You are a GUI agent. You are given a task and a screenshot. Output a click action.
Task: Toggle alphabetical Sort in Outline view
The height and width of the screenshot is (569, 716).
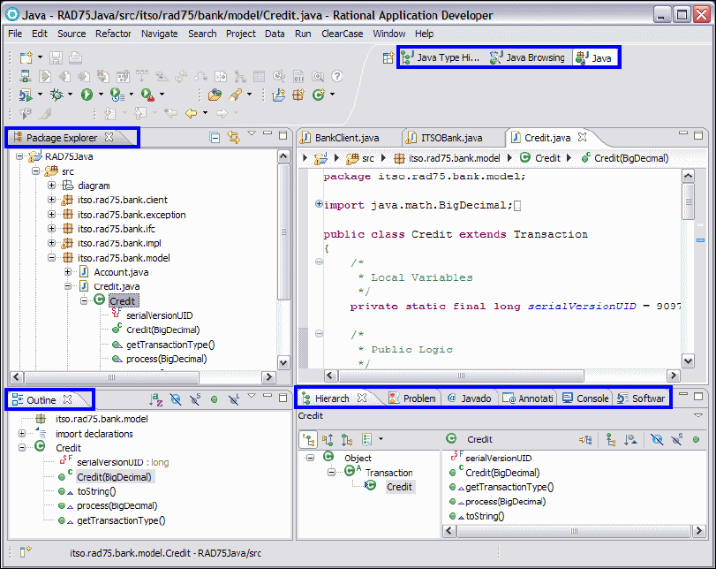[155, 400]
